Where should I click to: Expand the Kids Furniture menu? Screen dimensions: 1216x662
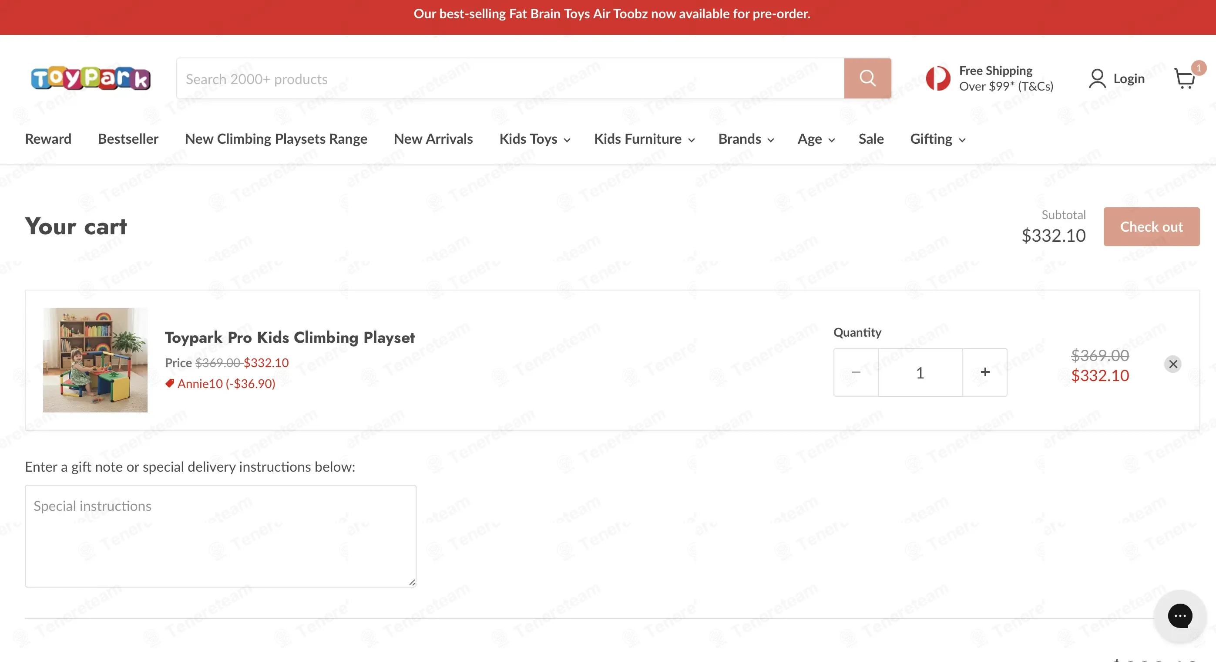[x=645, y=139]
